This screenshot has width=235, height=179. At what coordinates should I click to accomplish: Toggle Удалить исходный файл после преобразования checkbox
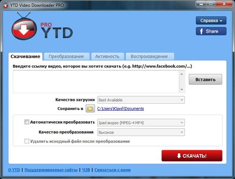27,141
